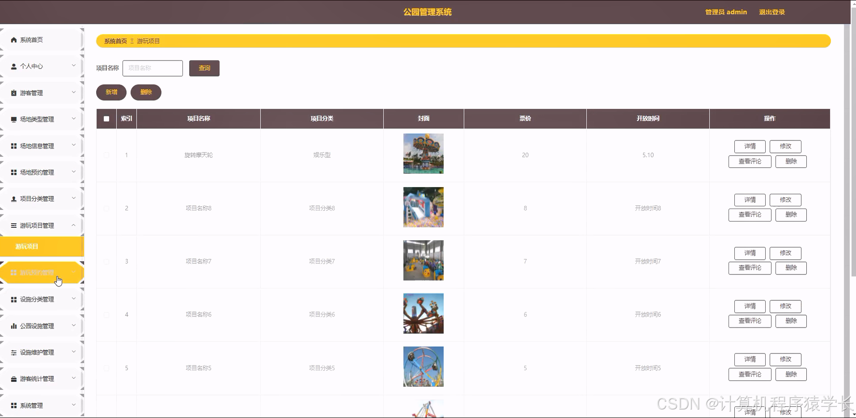Click 查看评论 for the 项目名称8 row
Image resolution: width=856 pixels, height=418 pixels.
coord(750,215)
